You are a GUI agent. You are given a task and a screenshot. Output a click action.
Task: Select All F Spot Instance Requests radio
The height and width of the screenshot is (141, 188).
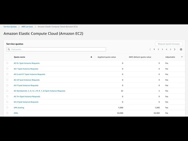pos(7,68)
